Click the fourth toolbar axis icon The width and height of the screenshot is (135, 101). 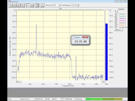click(23, 5)
